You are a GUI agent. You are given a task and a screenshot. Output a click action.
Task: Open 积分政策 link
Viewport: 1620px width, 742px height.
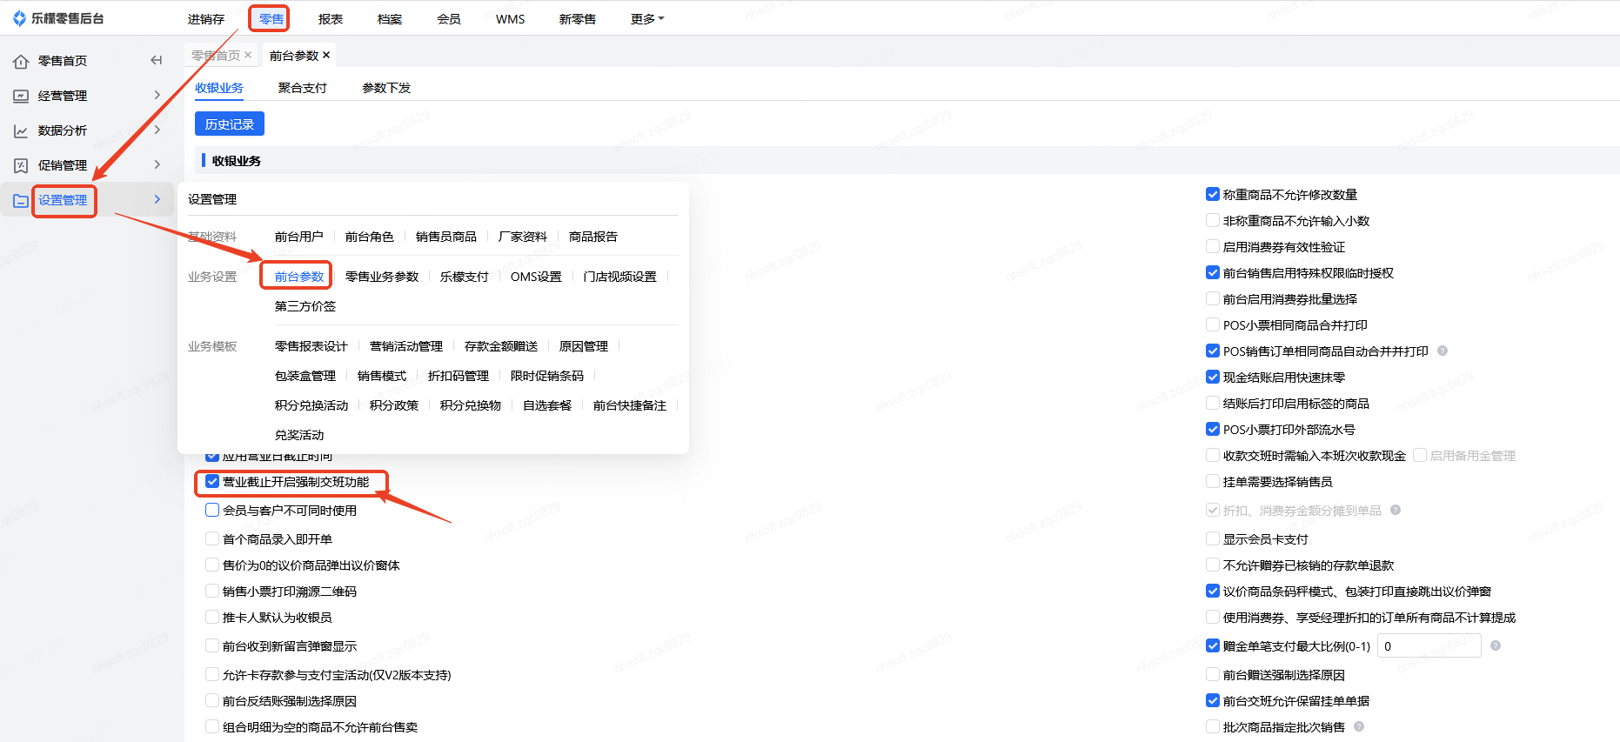394,405
